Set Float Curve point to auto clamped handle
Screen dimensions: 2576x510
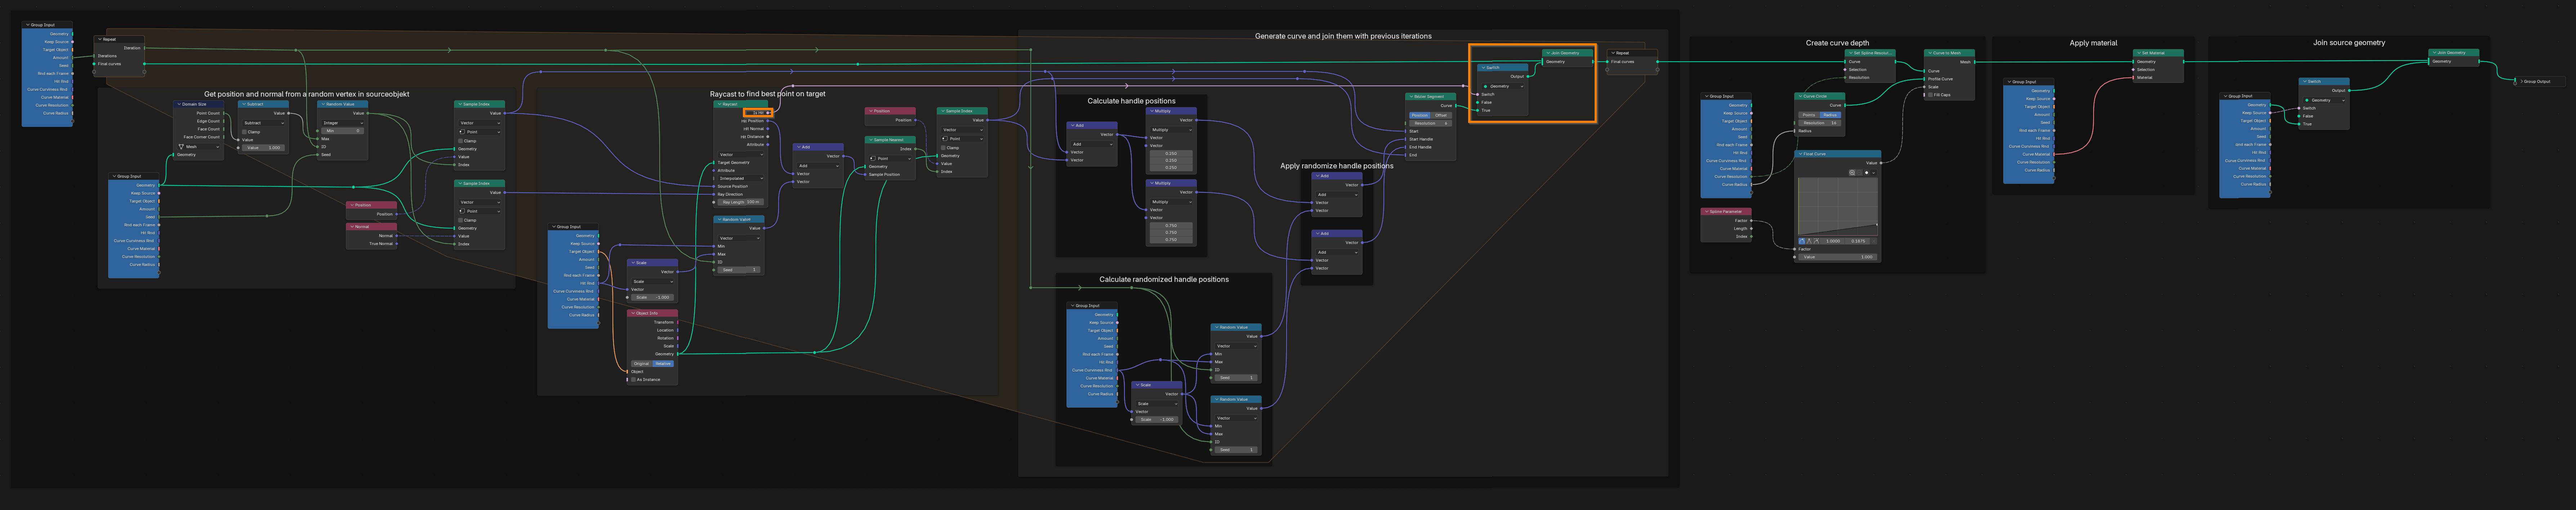point(1817,241)
